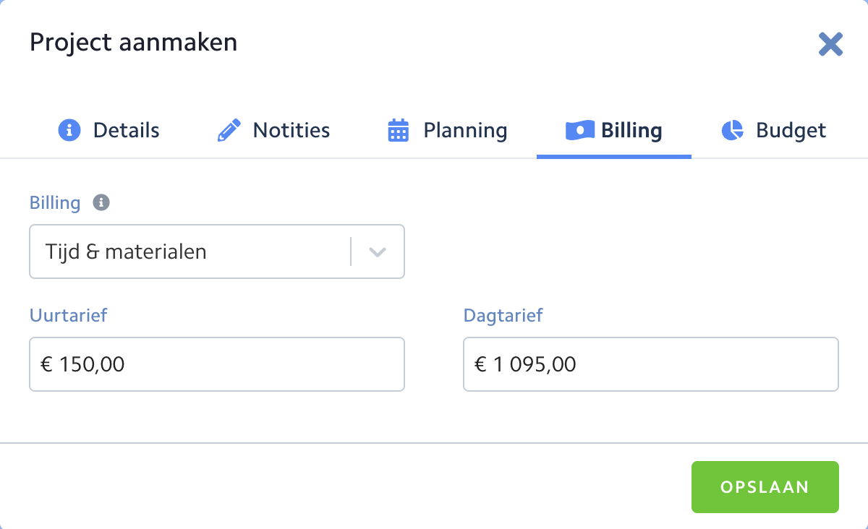Click the Uurtarief field label
The width and height of the screenshot is (868, 529).
click(68, 315)
